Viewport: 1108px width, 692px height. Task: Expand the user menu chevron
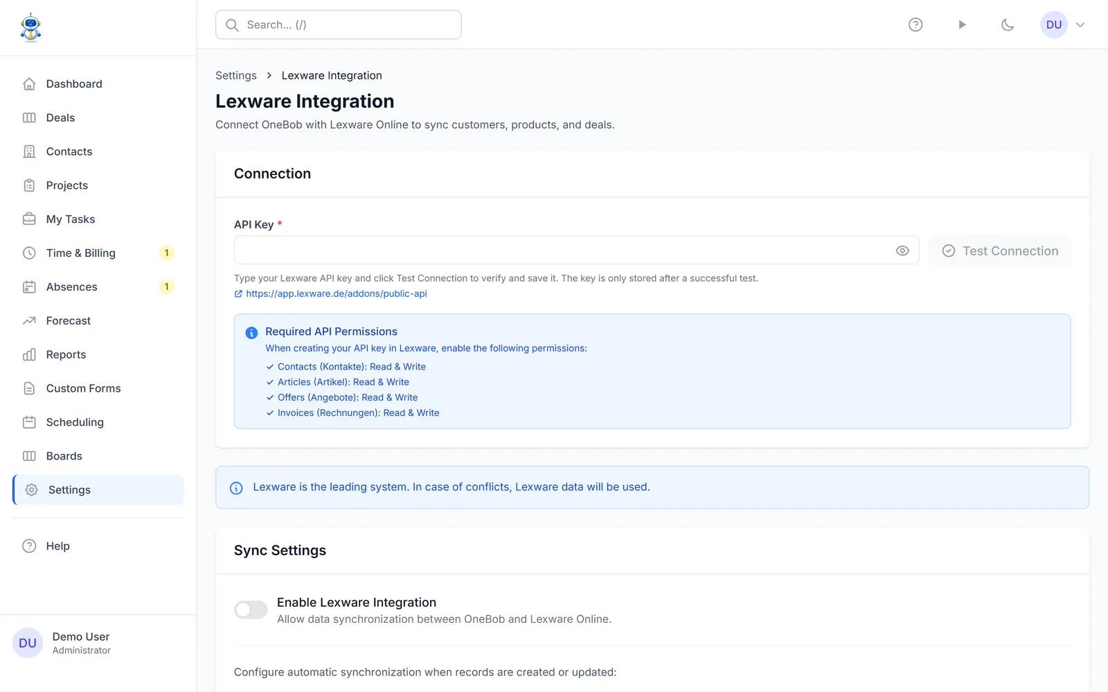click(1080, 25)
